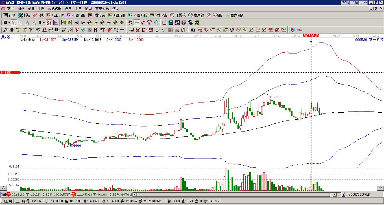Viewport: 384px width, 205px height.
Task: Jump to the first bar arrow
Action: pyautogui.click(x=63, y=23)
